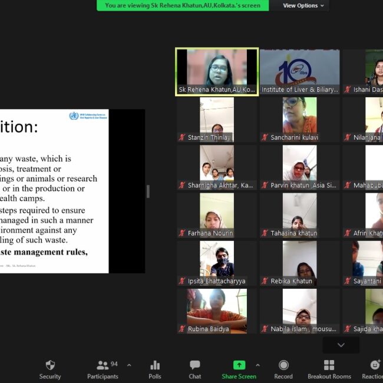Image resolution: width=383 pixels, height=383 pixels.
Task: Click muted mic icon on Rubina Baidya
Action: coord(183,329)
